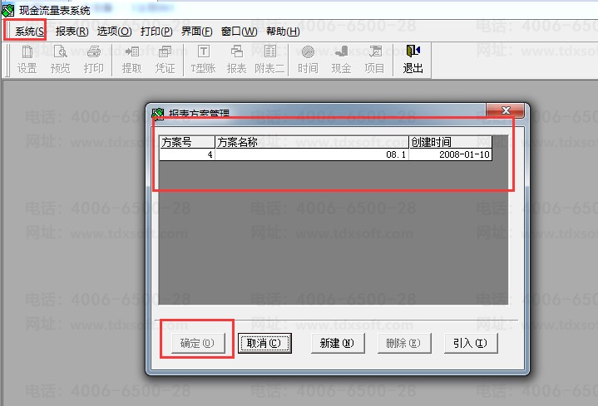Click the 凭证 (Voucher) toolbar icon
598x406 pixels.
point(165,59)
